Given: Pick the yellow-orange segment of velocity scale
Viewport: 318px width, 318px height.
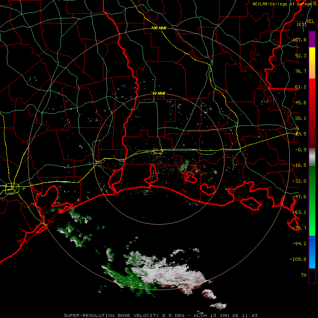Looking at the screenshot, I should point(312,63).
